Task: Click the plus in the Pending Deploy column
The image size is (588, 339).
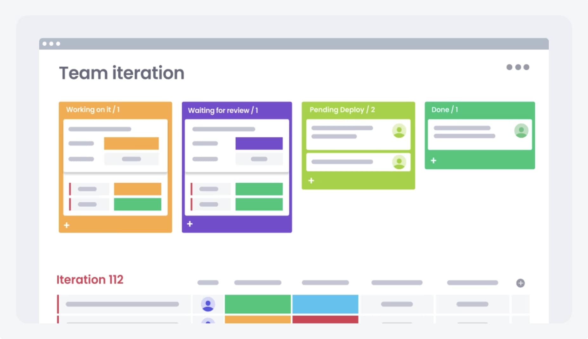Action: pyautogui.click(x=311, y=180)
